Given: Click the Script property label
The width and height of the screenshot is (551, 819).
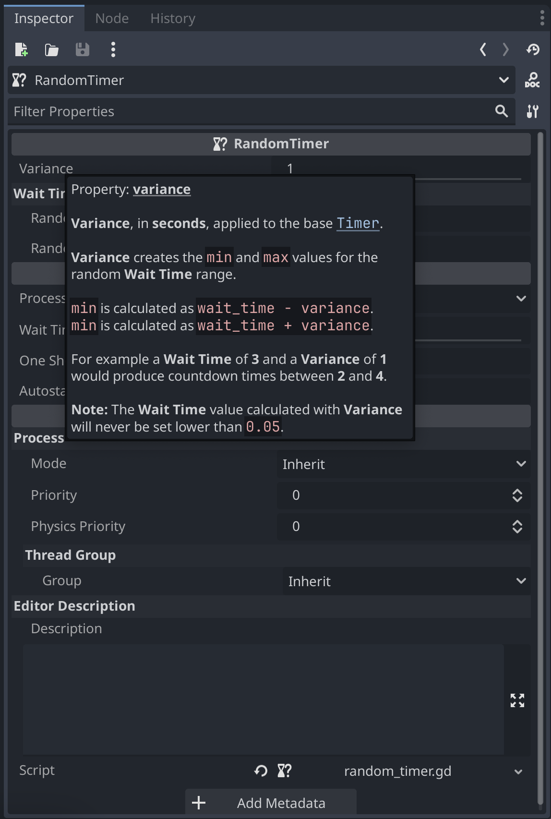Looking at the screenshot, I should point(37,770).
